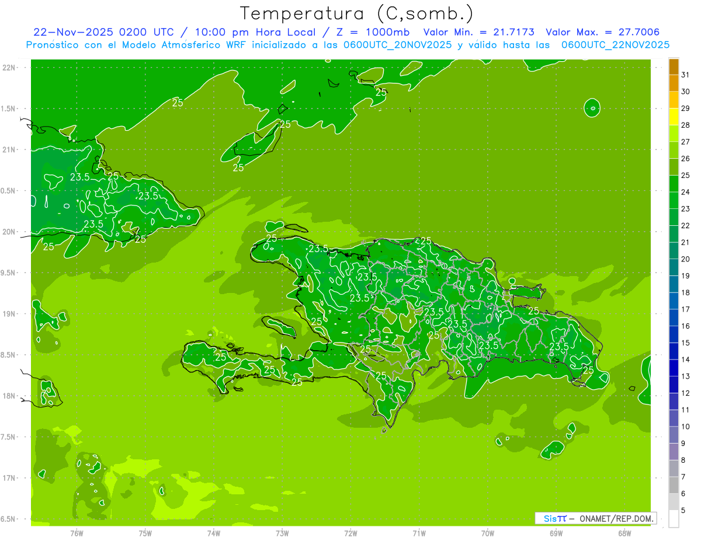Click the '22-Nov-2025 0200 UTC' date text
Image resolution: width=701 pixels, height=541 pixels.
[x=103, y=32]
